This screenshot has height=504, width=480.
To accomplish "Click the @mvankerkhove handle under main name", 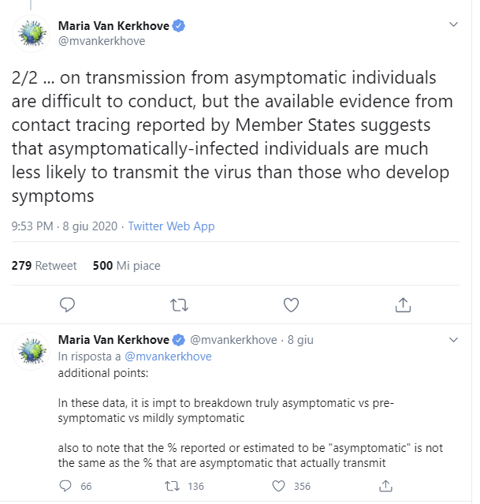I will (102, 41).
